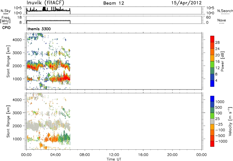
Task: Click the '16:00' time axis label
Action: (143, 155)
